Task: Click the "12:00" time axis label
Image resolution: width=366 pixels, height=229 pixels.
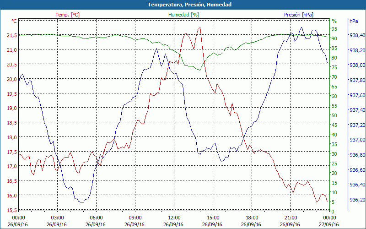Action: tap(174, 218)
